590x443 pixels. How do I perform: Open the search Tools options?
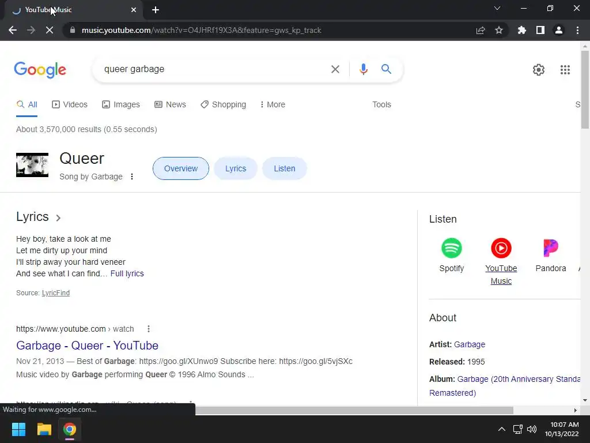click(381, 105)
